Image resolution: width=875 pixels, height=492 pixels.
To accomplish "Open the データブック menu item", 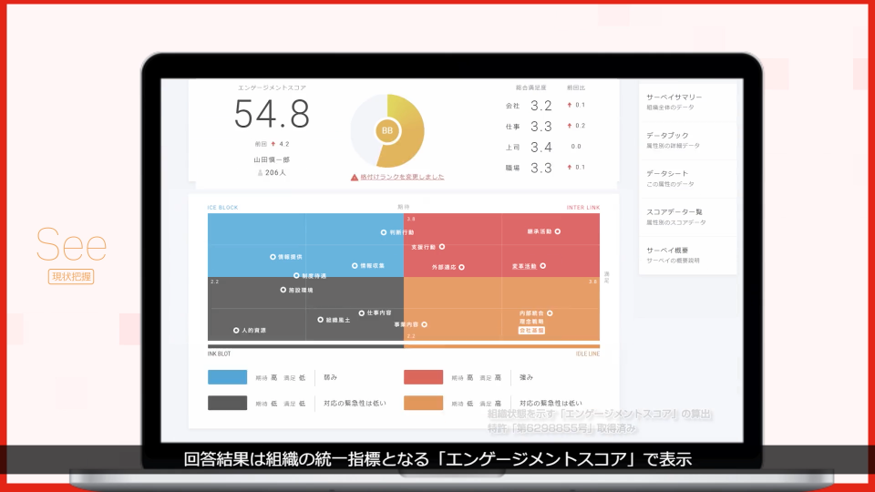I will pos(687,140).
